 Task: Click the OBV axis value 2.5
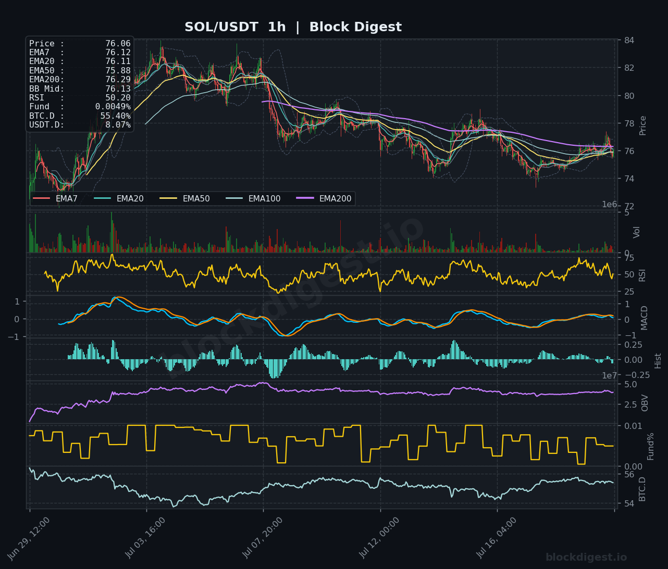tap(630, 404)
